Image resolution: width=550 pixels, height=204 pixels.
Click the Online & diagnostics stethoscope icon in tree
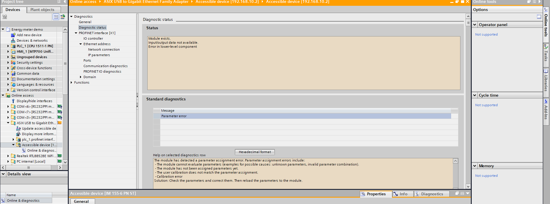tap(24, 150)
